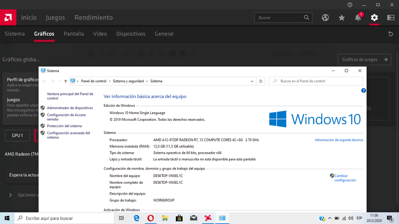Click blue help icon in Sistema window

click(363, 90)
